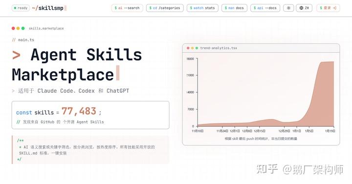Click the green 'ready' status badge
This screenshot has height=184, width=352.
(21, 8)
